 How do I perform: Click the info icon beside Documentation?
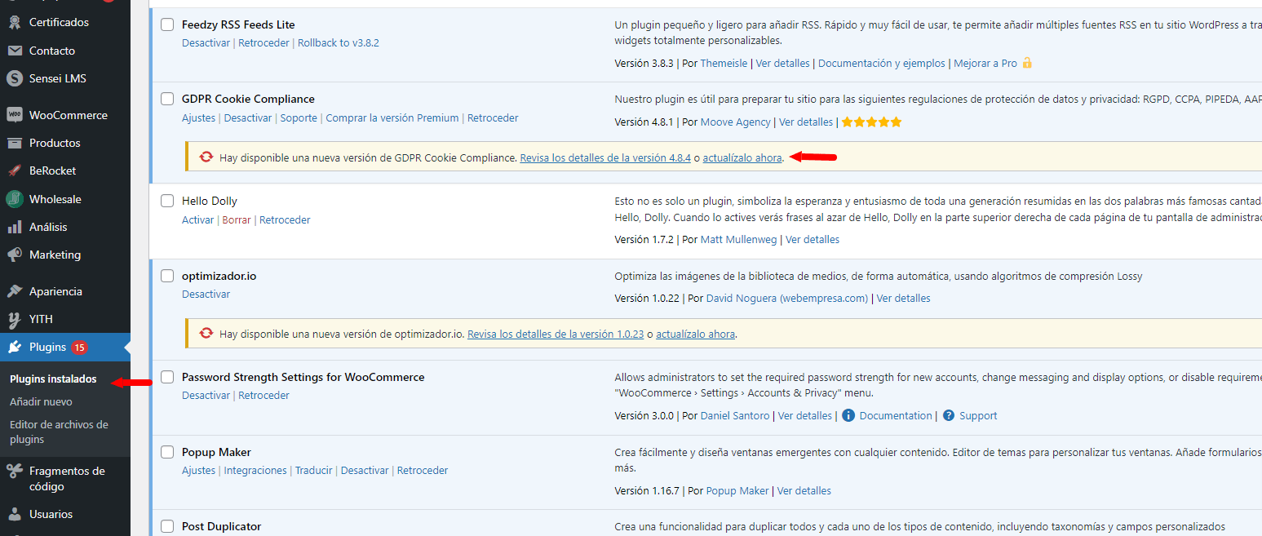click(x=848, y=415)
